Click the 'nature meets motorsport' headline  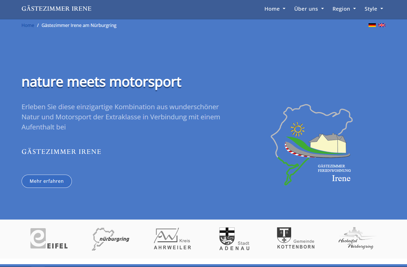tap(101, 82)
